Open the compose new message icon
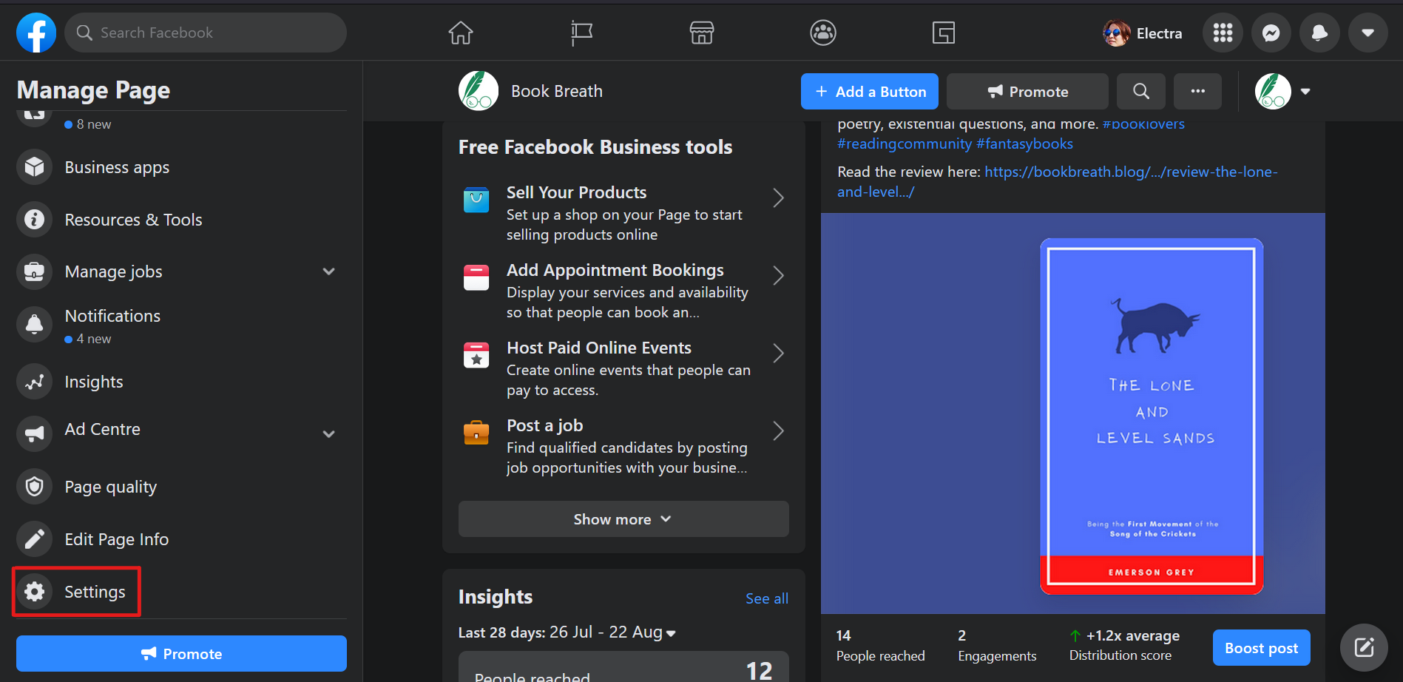1403x682 pixels. point(1365,648)
